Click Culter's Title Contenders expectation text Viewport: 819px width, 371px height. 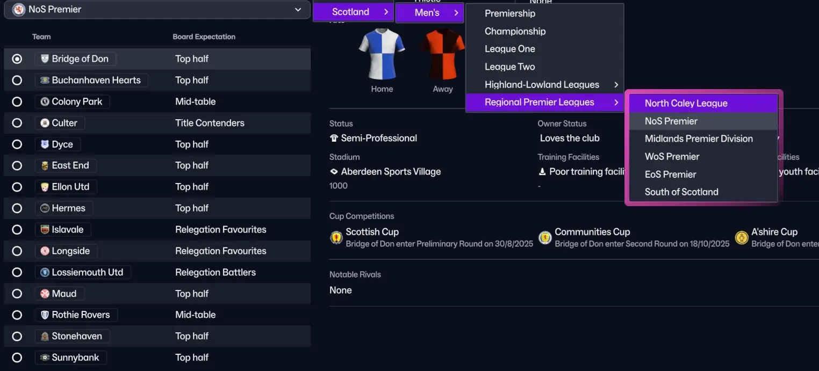tap(210, 123)
